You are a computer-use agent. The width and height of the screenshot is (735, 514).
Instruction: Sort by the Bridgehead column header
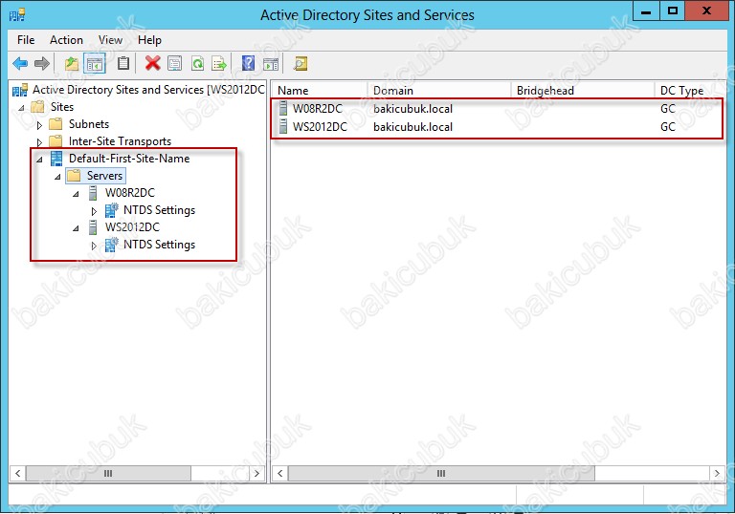(x=582, y=90)
